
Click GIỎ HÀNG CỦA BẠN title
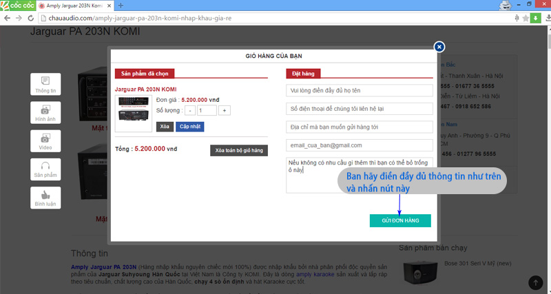coord(273,56)
